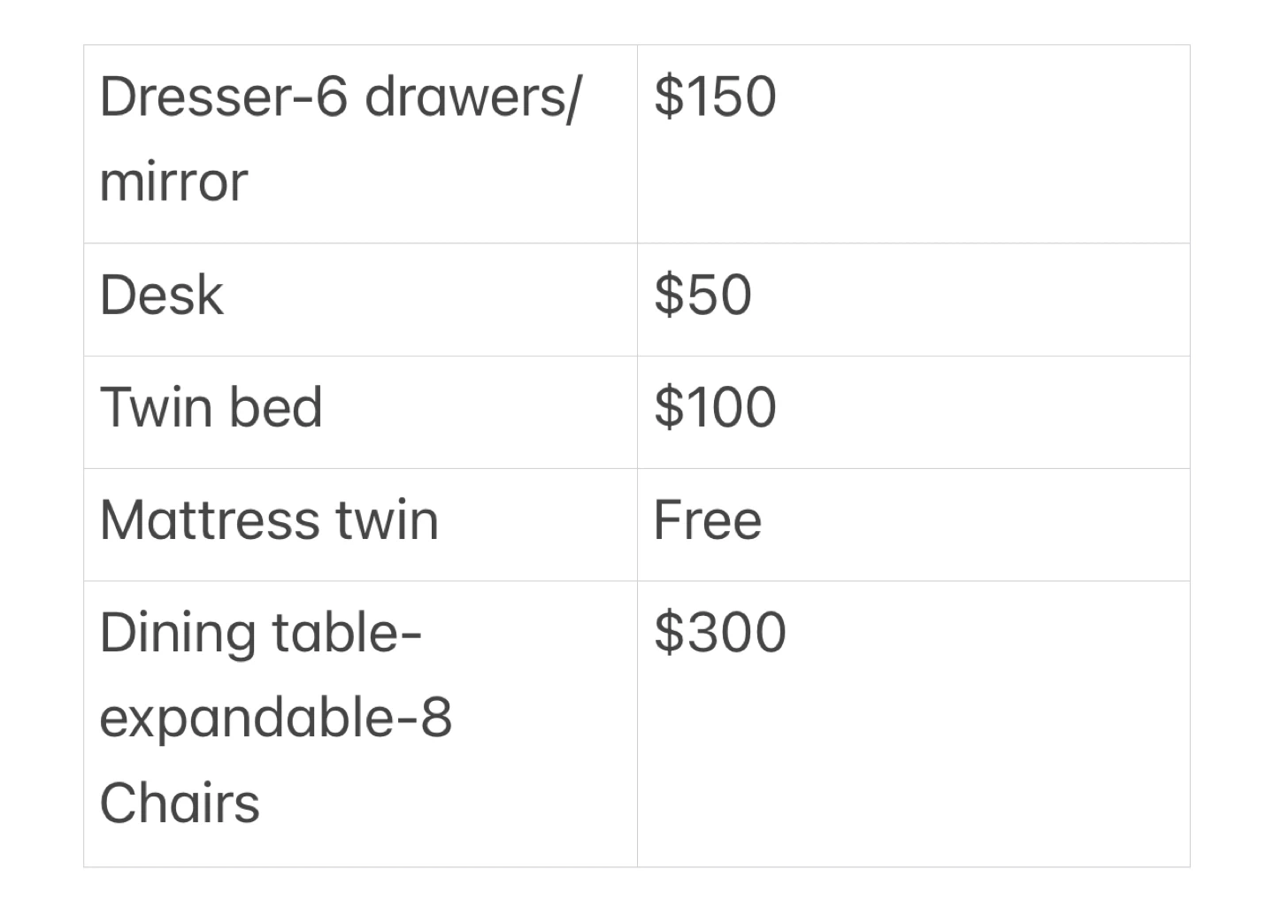Click the Twin bed item cell
The height and width of the screenshot is (923, 1274).
(360, 412)
